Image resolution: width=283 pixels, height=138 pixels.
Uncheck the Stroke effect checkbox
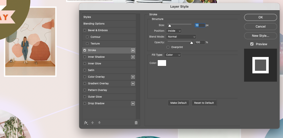(x=85, y=50)
